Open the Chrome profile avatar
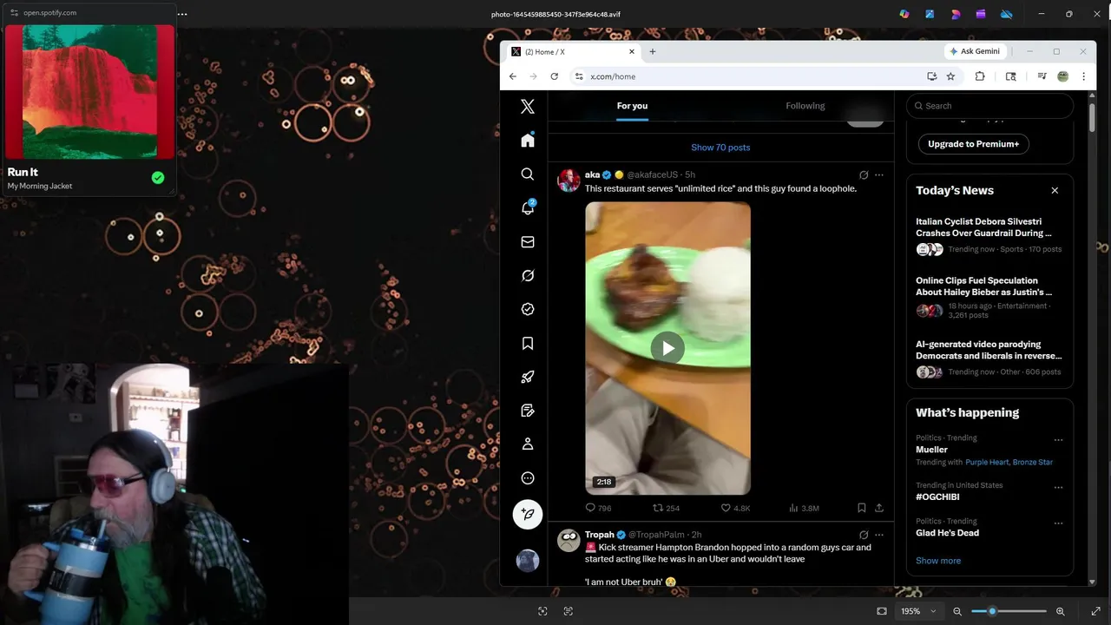1111x625 pixels. coord(1062,76)
